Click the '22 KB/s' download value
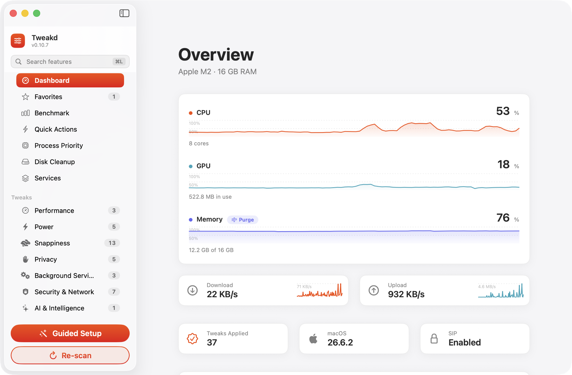The image size is (572, 375). pyautogui.click(x=222, y=294)
